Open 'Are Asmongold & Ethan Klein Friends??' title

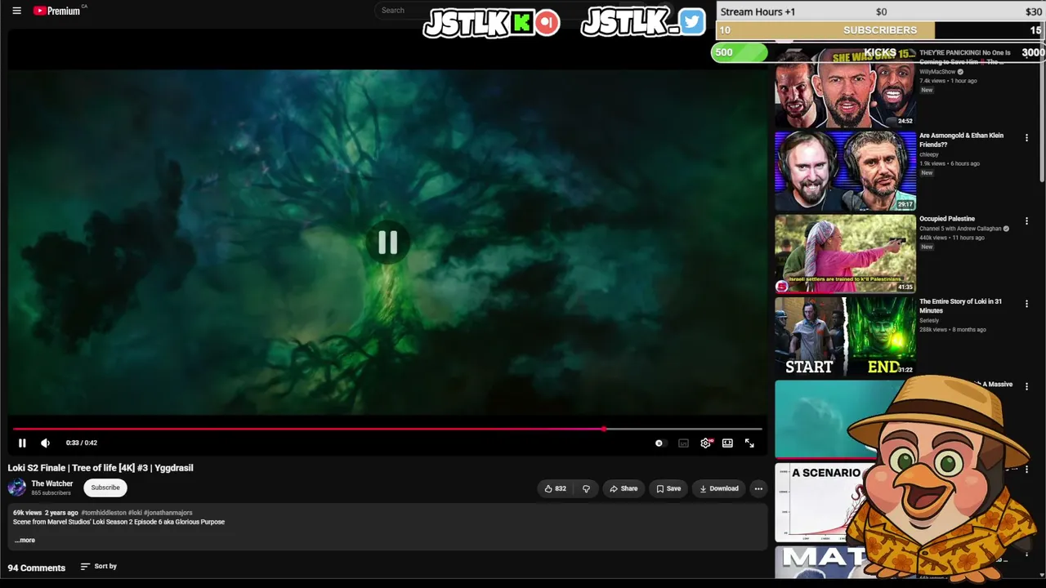(961, 140)
